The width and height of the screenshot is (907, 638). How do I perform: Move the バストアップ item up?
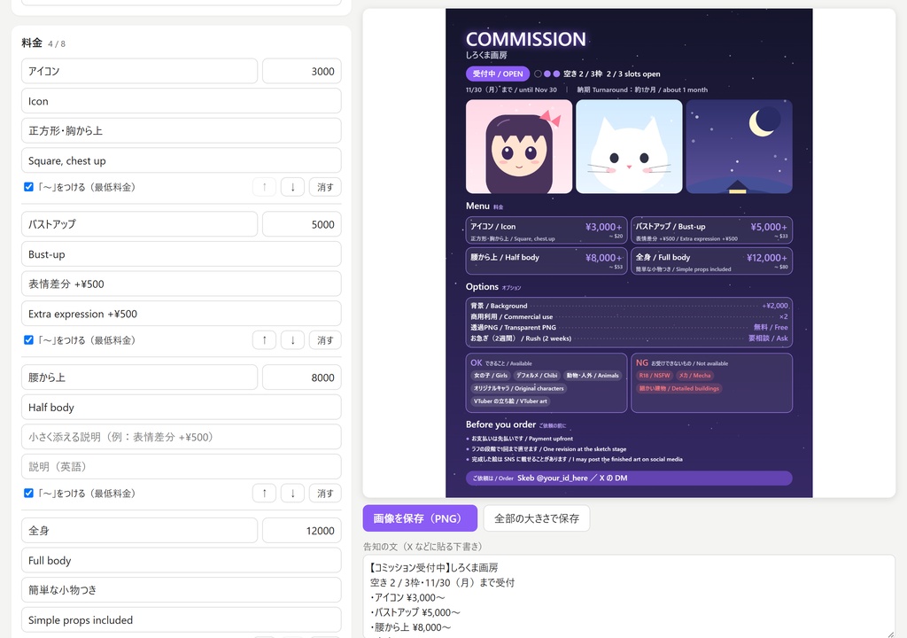tap(264, 340)
